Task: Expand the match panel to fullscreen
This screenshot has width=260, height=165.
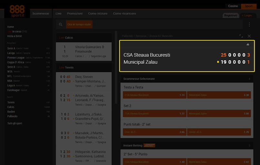Action: point(241,36)
